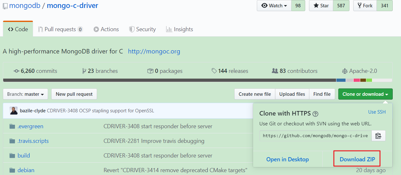View the 6,260 commits history
Screen dimensions: 401x175
click(x=36, y=71)
